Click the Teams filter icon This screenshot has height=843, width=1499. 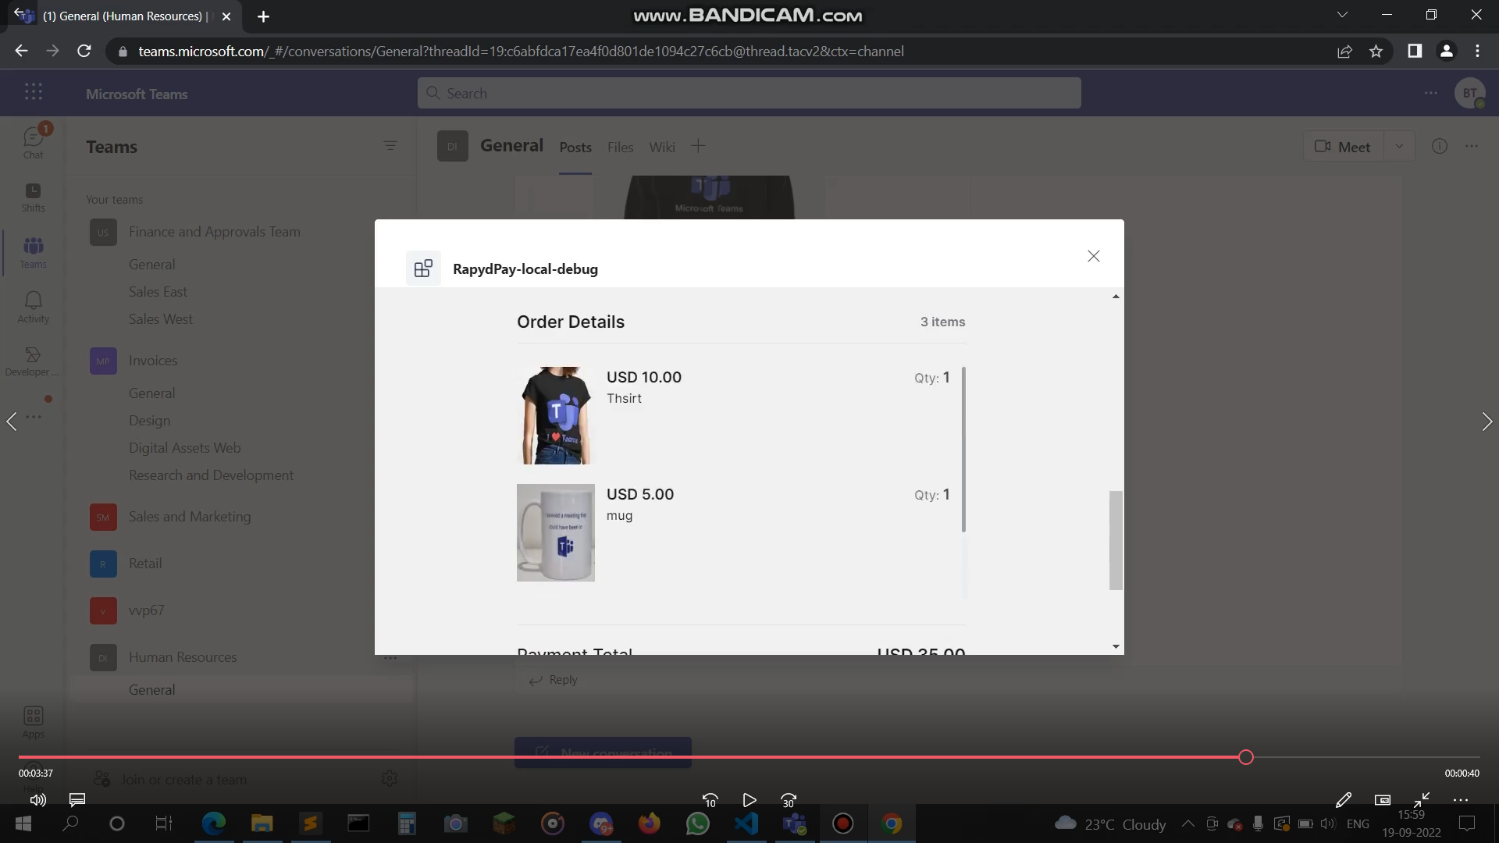[390, 146]
